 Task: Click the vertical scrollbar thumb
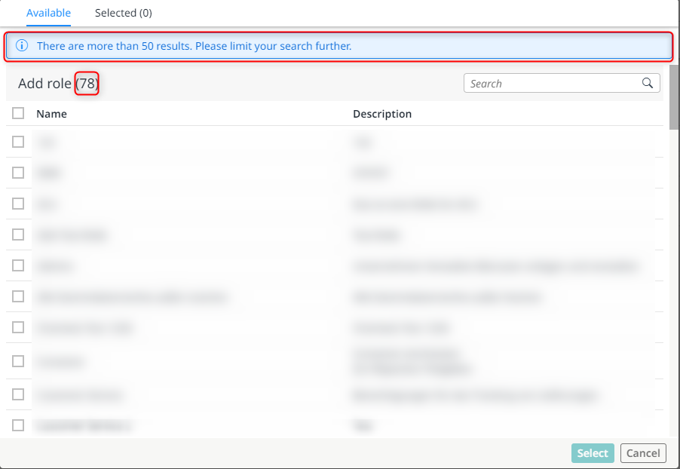click(x=673, y=97)
